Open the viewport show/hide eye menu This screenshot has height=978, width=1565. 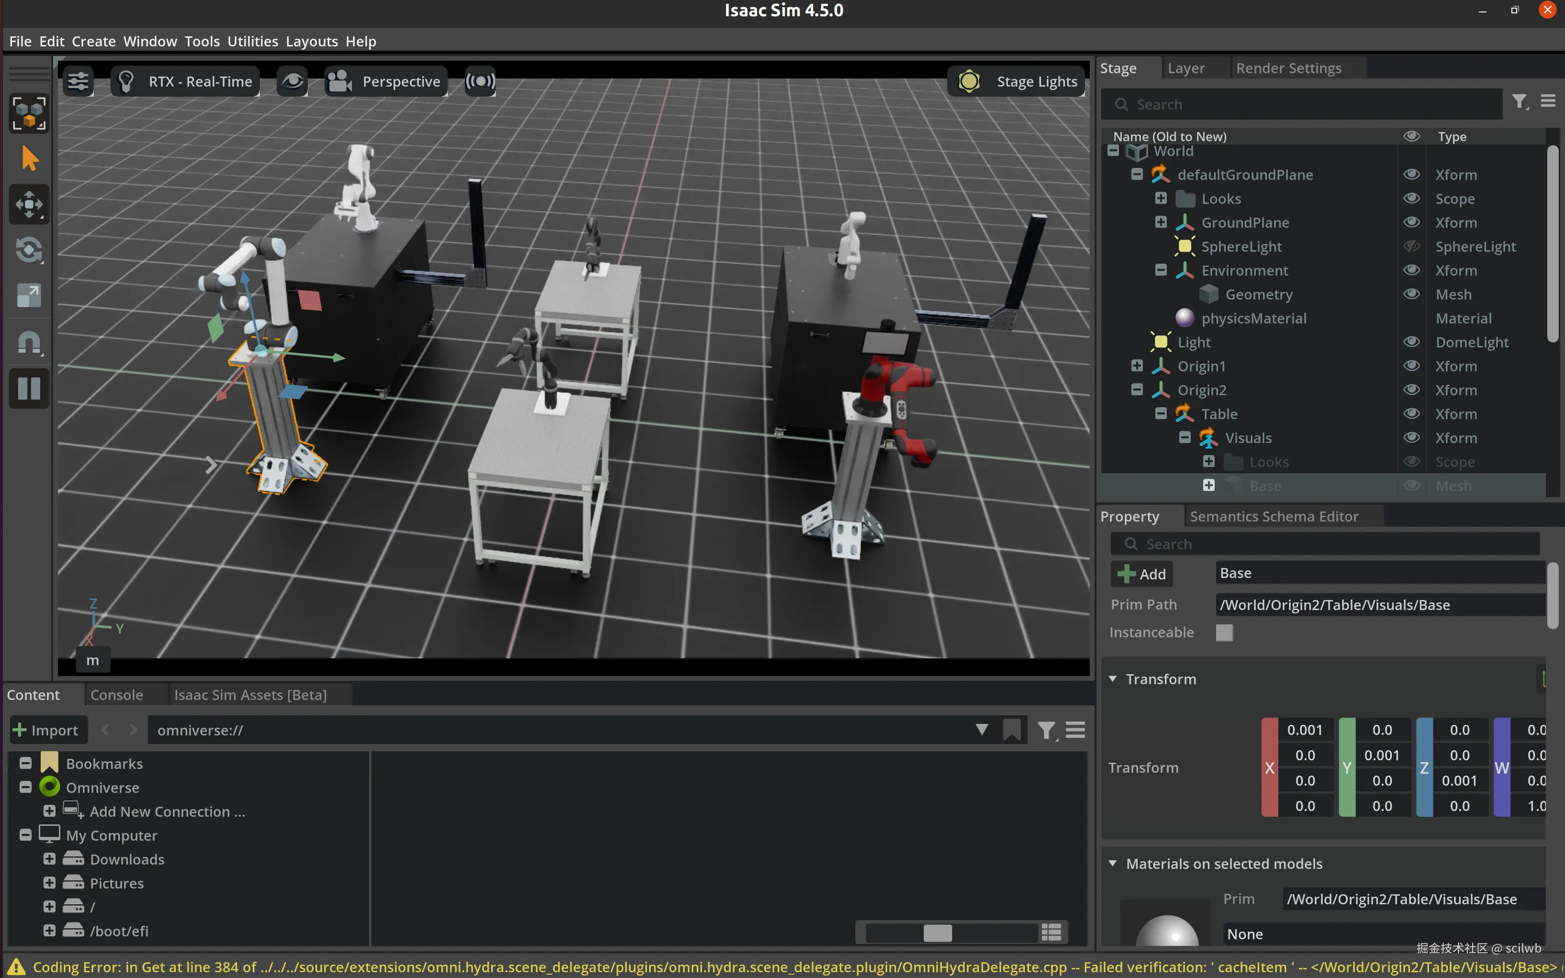point(292,81)
